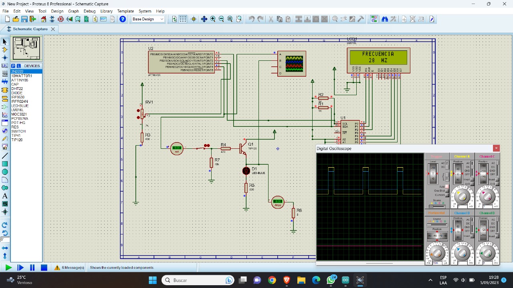Open the Library menu

106,11
